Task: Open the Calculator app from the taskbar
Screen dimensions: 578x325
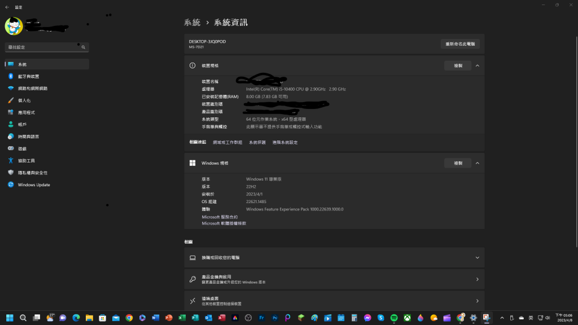Action: [354, 318]
